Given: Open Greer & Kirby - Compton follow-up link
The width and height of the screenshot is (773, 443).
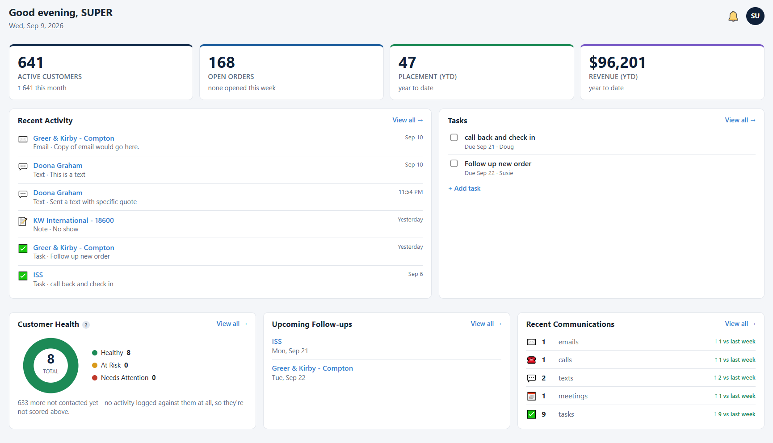Looking at the screenshot, I should pyautogui.click(x=312, y=368).
